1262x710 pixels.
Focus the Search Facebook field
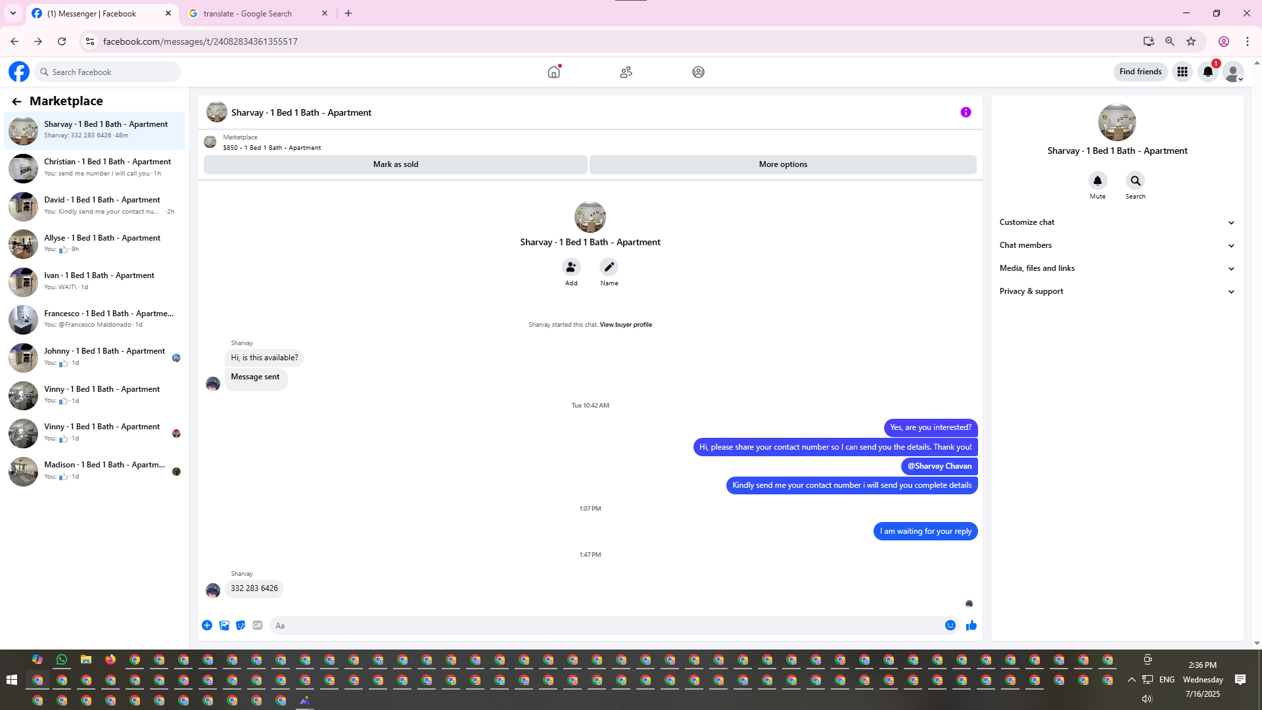pyautogui.click(x=108, y=72)
